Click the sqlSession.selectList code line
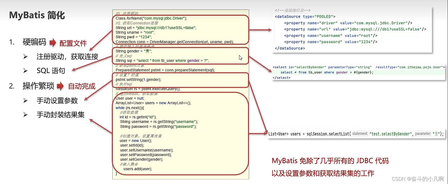 (x=356, y=134)
